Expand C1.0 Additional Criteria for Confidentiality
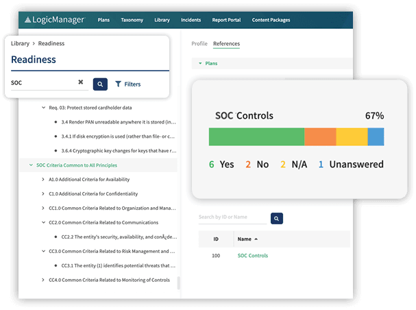 (43, 193)
